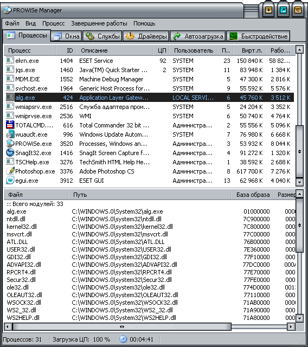308x347 pixels.
Task: Click the PROWiSe Manager title bar icon
Action: (8, 10)
